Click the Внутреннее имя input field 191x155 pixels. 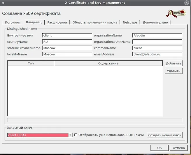pos(67,36)
